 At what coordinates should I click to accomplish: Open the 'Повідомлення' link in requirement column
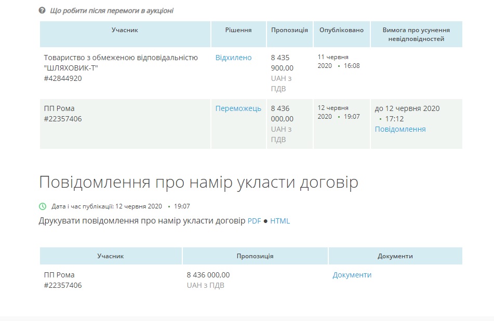point(400,129)
